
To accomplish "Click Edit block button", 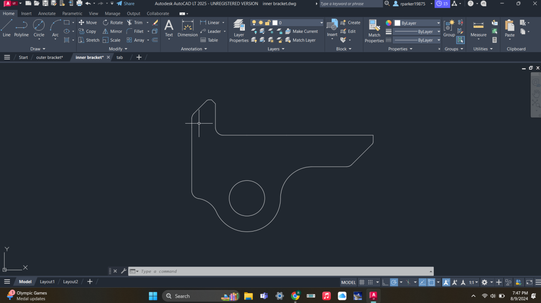I will tap(348, 31).
